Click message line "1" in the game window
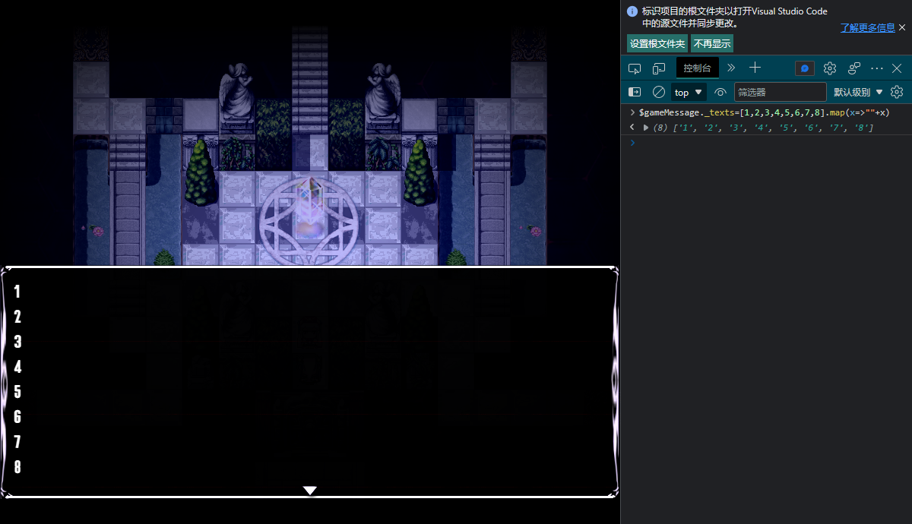Viewport: 912px width, 524px height. pos(17,292)
